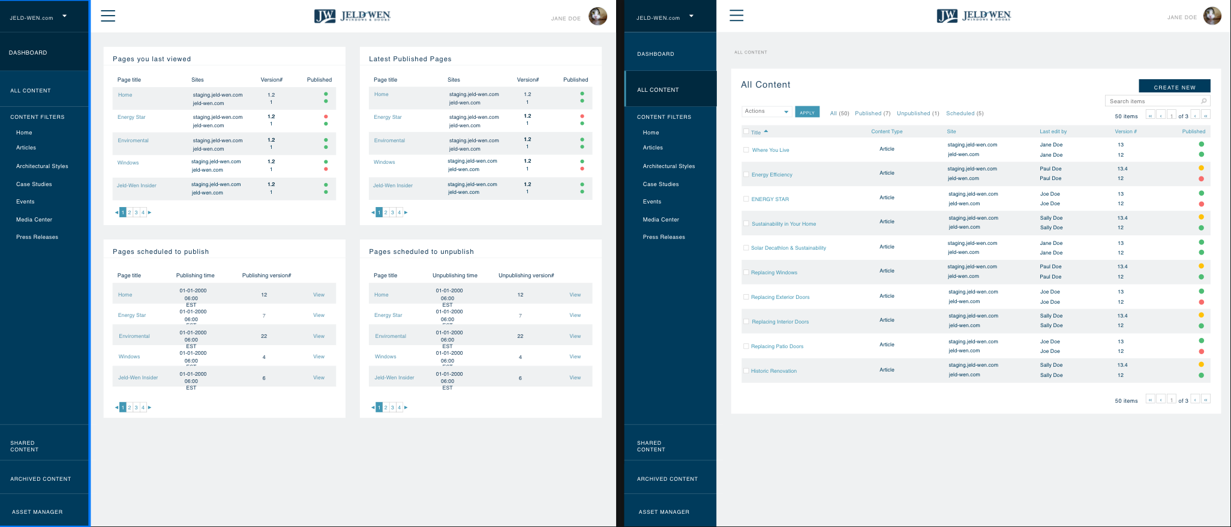
Task: Click the JELD-WEN logo on the All Content screen
Action: click(974, 16)
